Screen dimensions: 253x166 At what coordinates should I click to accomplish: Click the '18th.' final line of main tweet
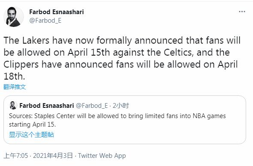[14, 76]
